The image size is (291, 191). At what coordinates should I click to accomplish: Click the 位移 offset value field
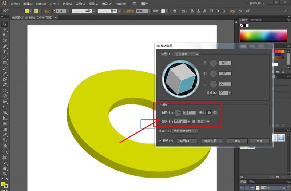[180, 122]
